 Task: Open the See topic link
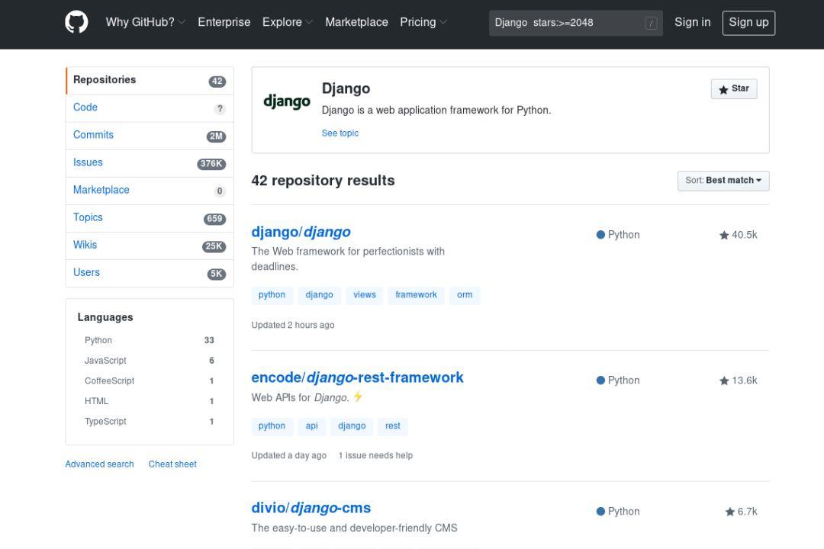[340, 133]
